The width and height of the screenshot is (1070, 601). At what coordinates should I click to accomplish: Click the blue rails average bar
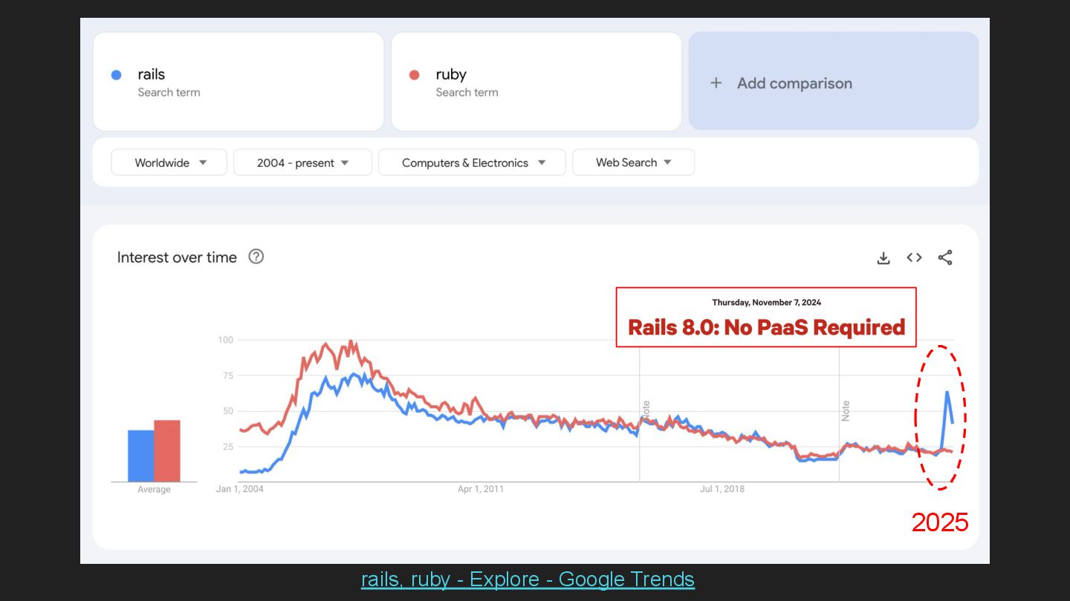tap(140, 456)
